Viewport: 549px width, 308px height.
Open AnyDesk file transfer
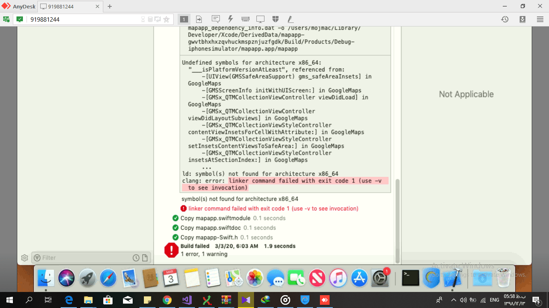pyautogui.click(x=199, y=19)
